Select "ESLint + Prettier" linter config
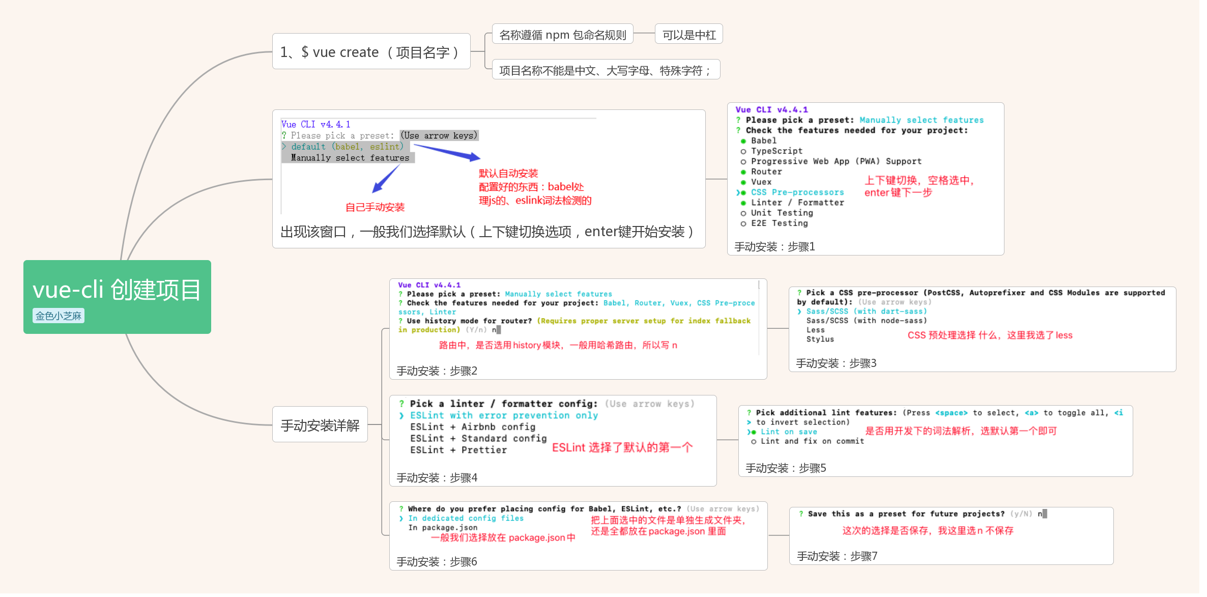 (x=458, y=450)
